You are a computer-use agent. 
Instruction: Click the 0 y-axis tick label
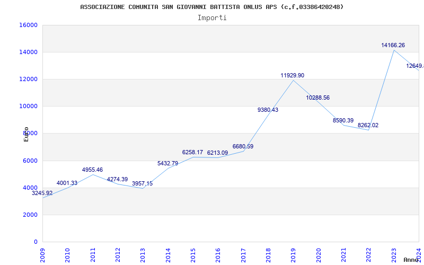pos(36,242)
